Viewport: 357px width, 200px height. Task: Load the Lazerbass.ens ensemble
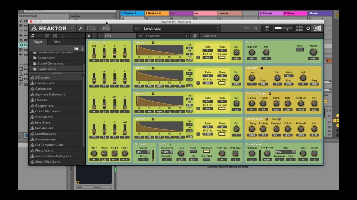[x=45, y=134]
